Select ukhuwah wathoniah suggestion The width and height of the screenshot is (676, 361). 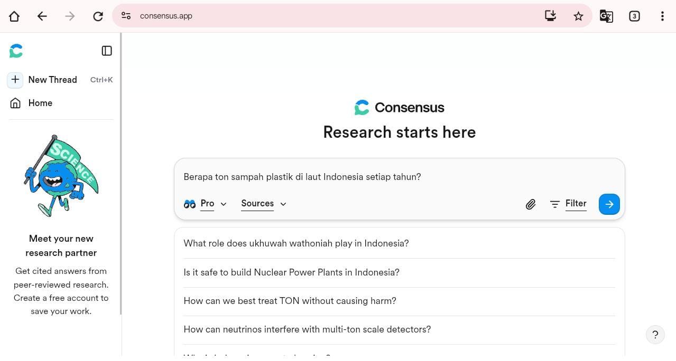tap(296, 243)
